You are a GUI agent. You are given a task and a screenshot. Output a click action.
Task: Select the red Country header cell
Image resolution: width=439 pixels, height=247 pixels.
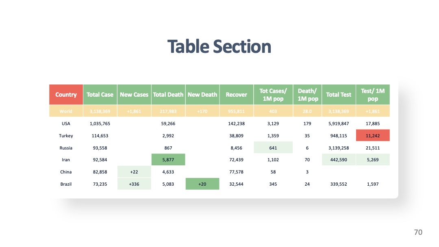[x=66, y=95]
